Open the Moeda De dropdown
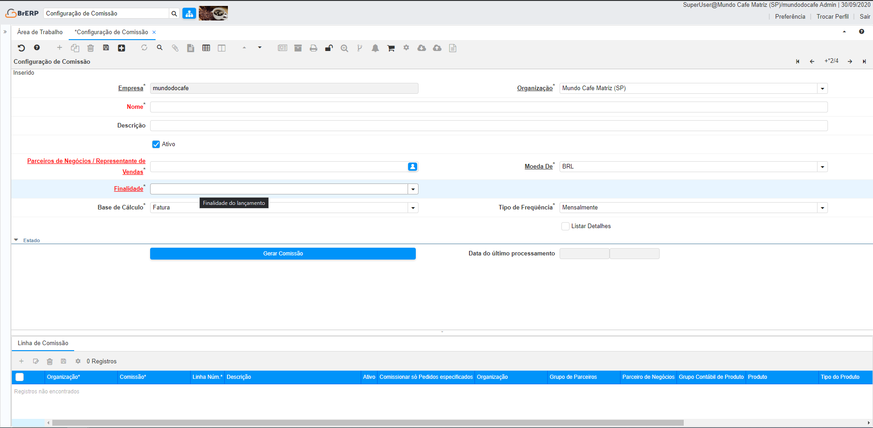 pyautogui.click(x=822, y=167)
